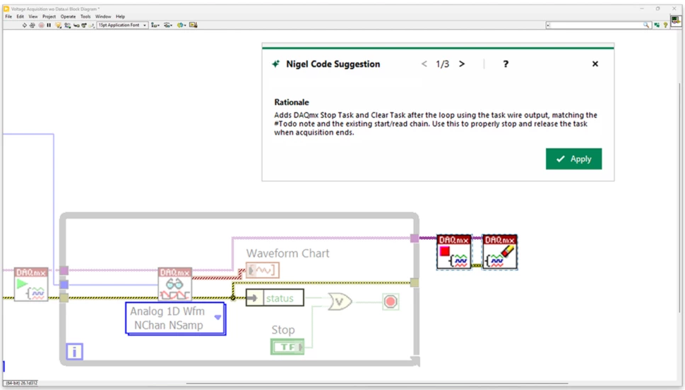This screenshot has height=390, width=685.
Task: Open the Edit menu
Action: pos(20,17)
